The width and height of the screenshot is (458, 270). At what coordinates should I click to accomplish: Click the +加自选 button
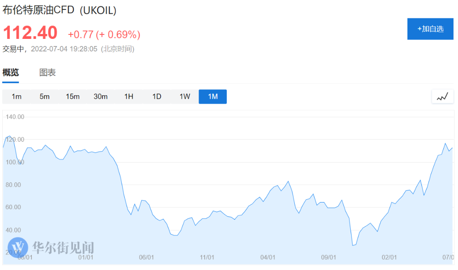click(430, 29)
